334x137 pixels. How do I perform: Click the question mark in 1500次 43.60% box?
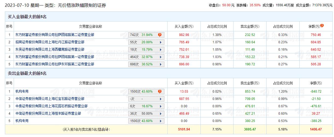click(x=160, y=92)
